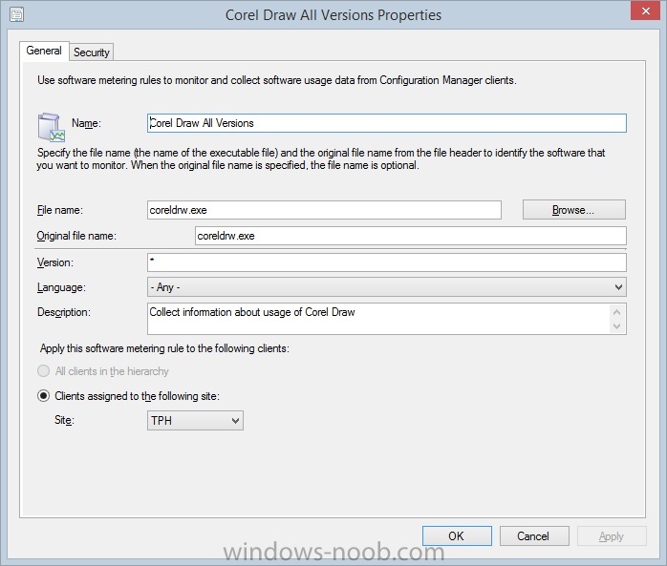667x566 pixels.
Task: Click the Description scroll up arrow
Action: tap(616, 312)
